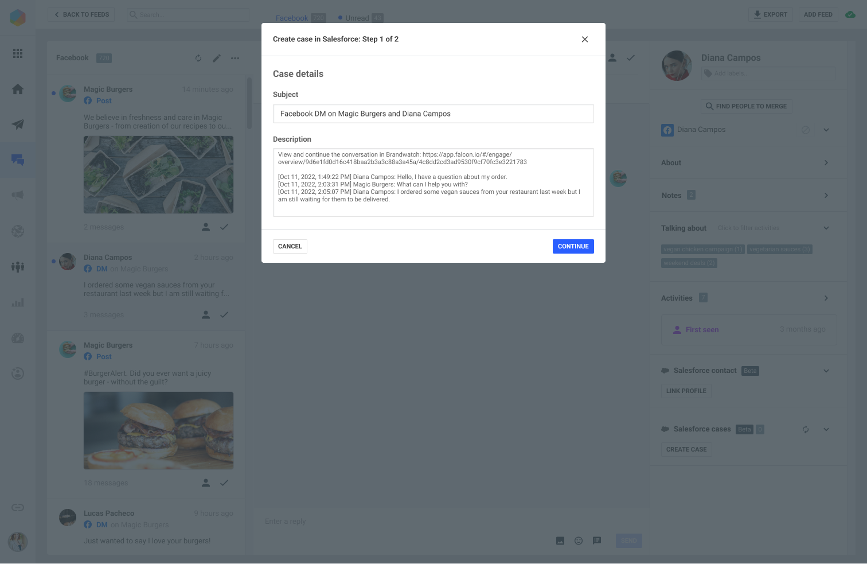
Task: Click the Continue button
Action: pyautogui.click(x=573, y=246)
